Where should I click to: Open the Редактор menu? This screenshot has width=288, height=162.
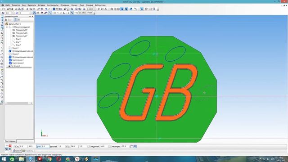[x=16, y=5]
